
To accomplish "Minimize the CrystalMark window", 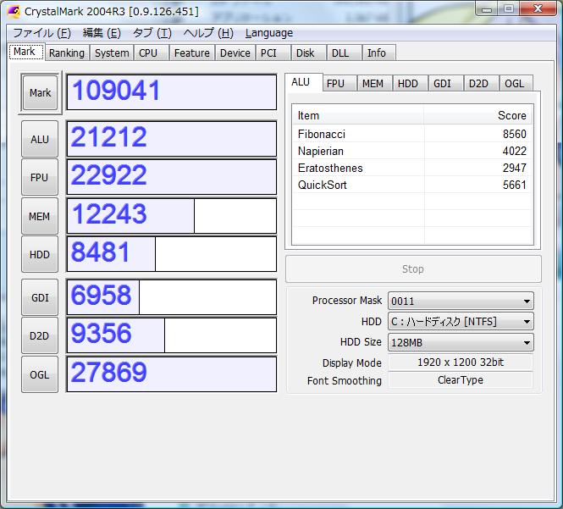I will click(487, 8).
